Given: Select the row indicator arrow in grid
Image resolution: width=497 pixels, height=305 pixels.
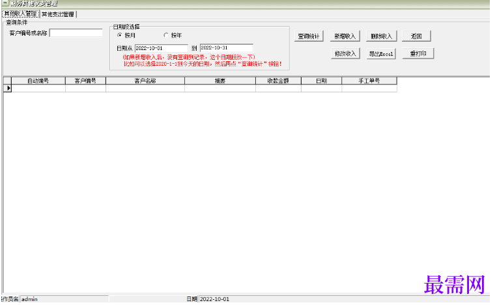Looking at the screenshot, I should pyautogui.click(x=7, y=88).
